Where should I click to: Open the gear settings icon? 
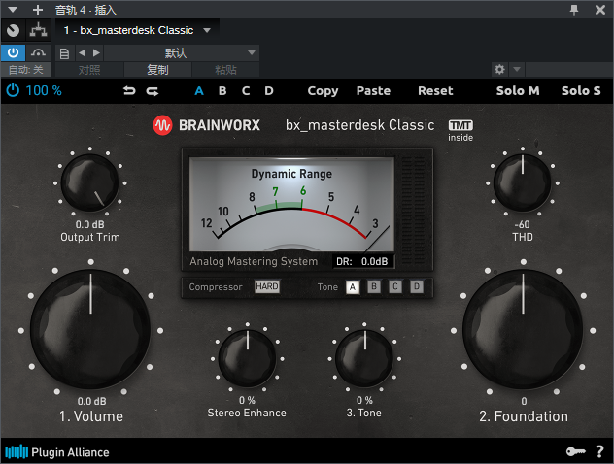pyautogui.click(x=499, y=70)
